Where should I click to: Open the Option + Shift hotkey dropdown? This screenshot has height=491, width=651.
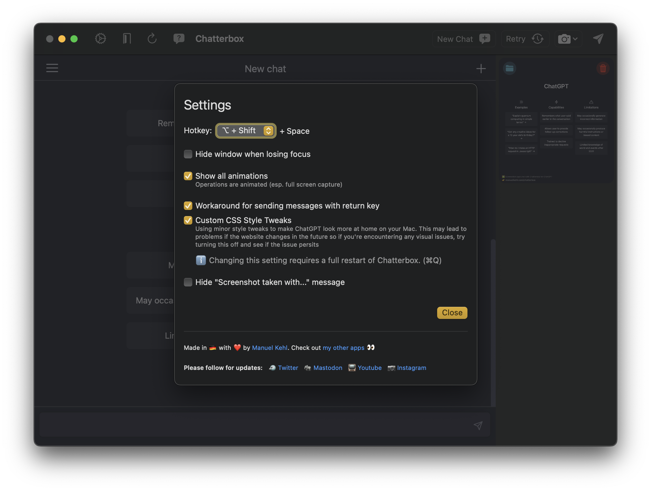(x=246, y=131)
